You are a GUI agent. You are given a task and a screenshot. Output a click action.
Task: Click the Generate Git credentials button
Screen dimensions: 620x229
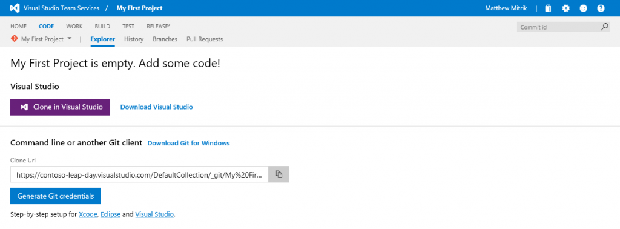(x=55, y=196)
